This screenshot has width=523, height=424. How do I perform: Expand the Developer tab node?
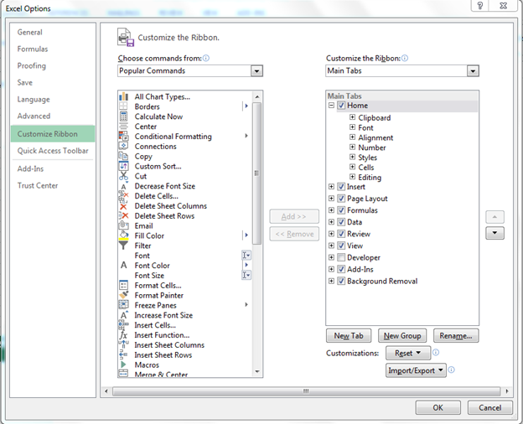pyautogui.click(x=331, y=257)
